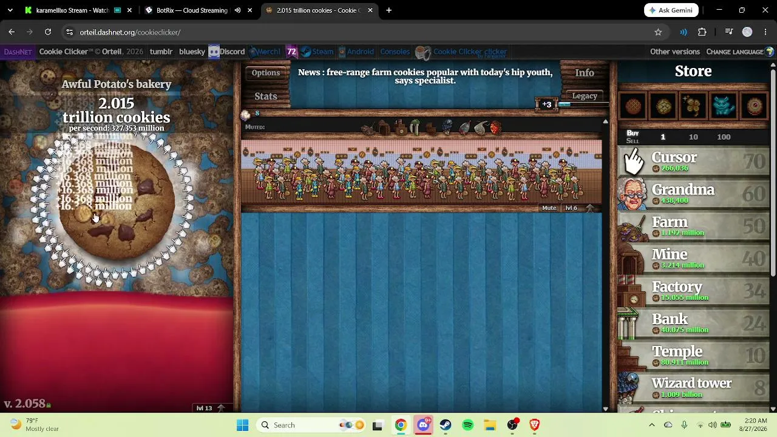777x437 pixels.
Task: Open the Legacy menu
Action: 585,96
